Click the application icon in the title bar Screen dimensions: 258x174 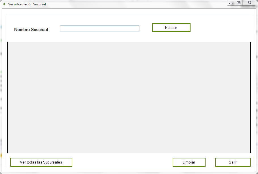pos(4,4)
